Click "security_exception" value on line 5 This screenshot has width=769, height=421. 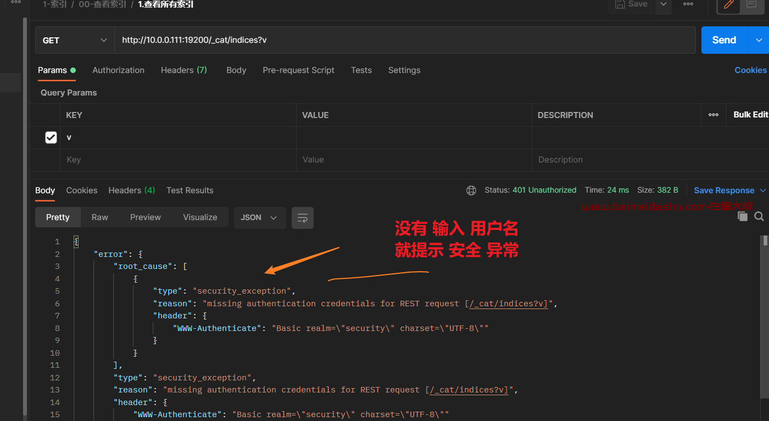[x=242, y=291]
